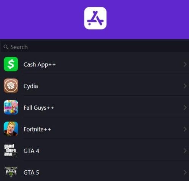Click the magnifying glass search icon
The width and height of the screenshot is (189, 181).
tap(6, 47)
